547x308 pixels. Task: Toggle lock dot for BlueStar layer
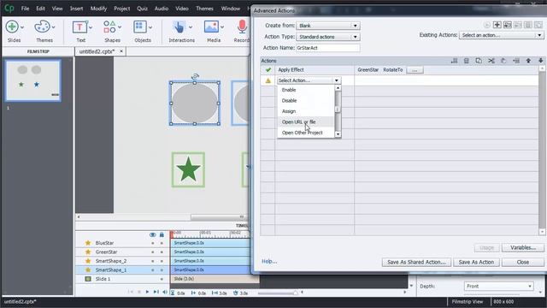tap(162, 243)
